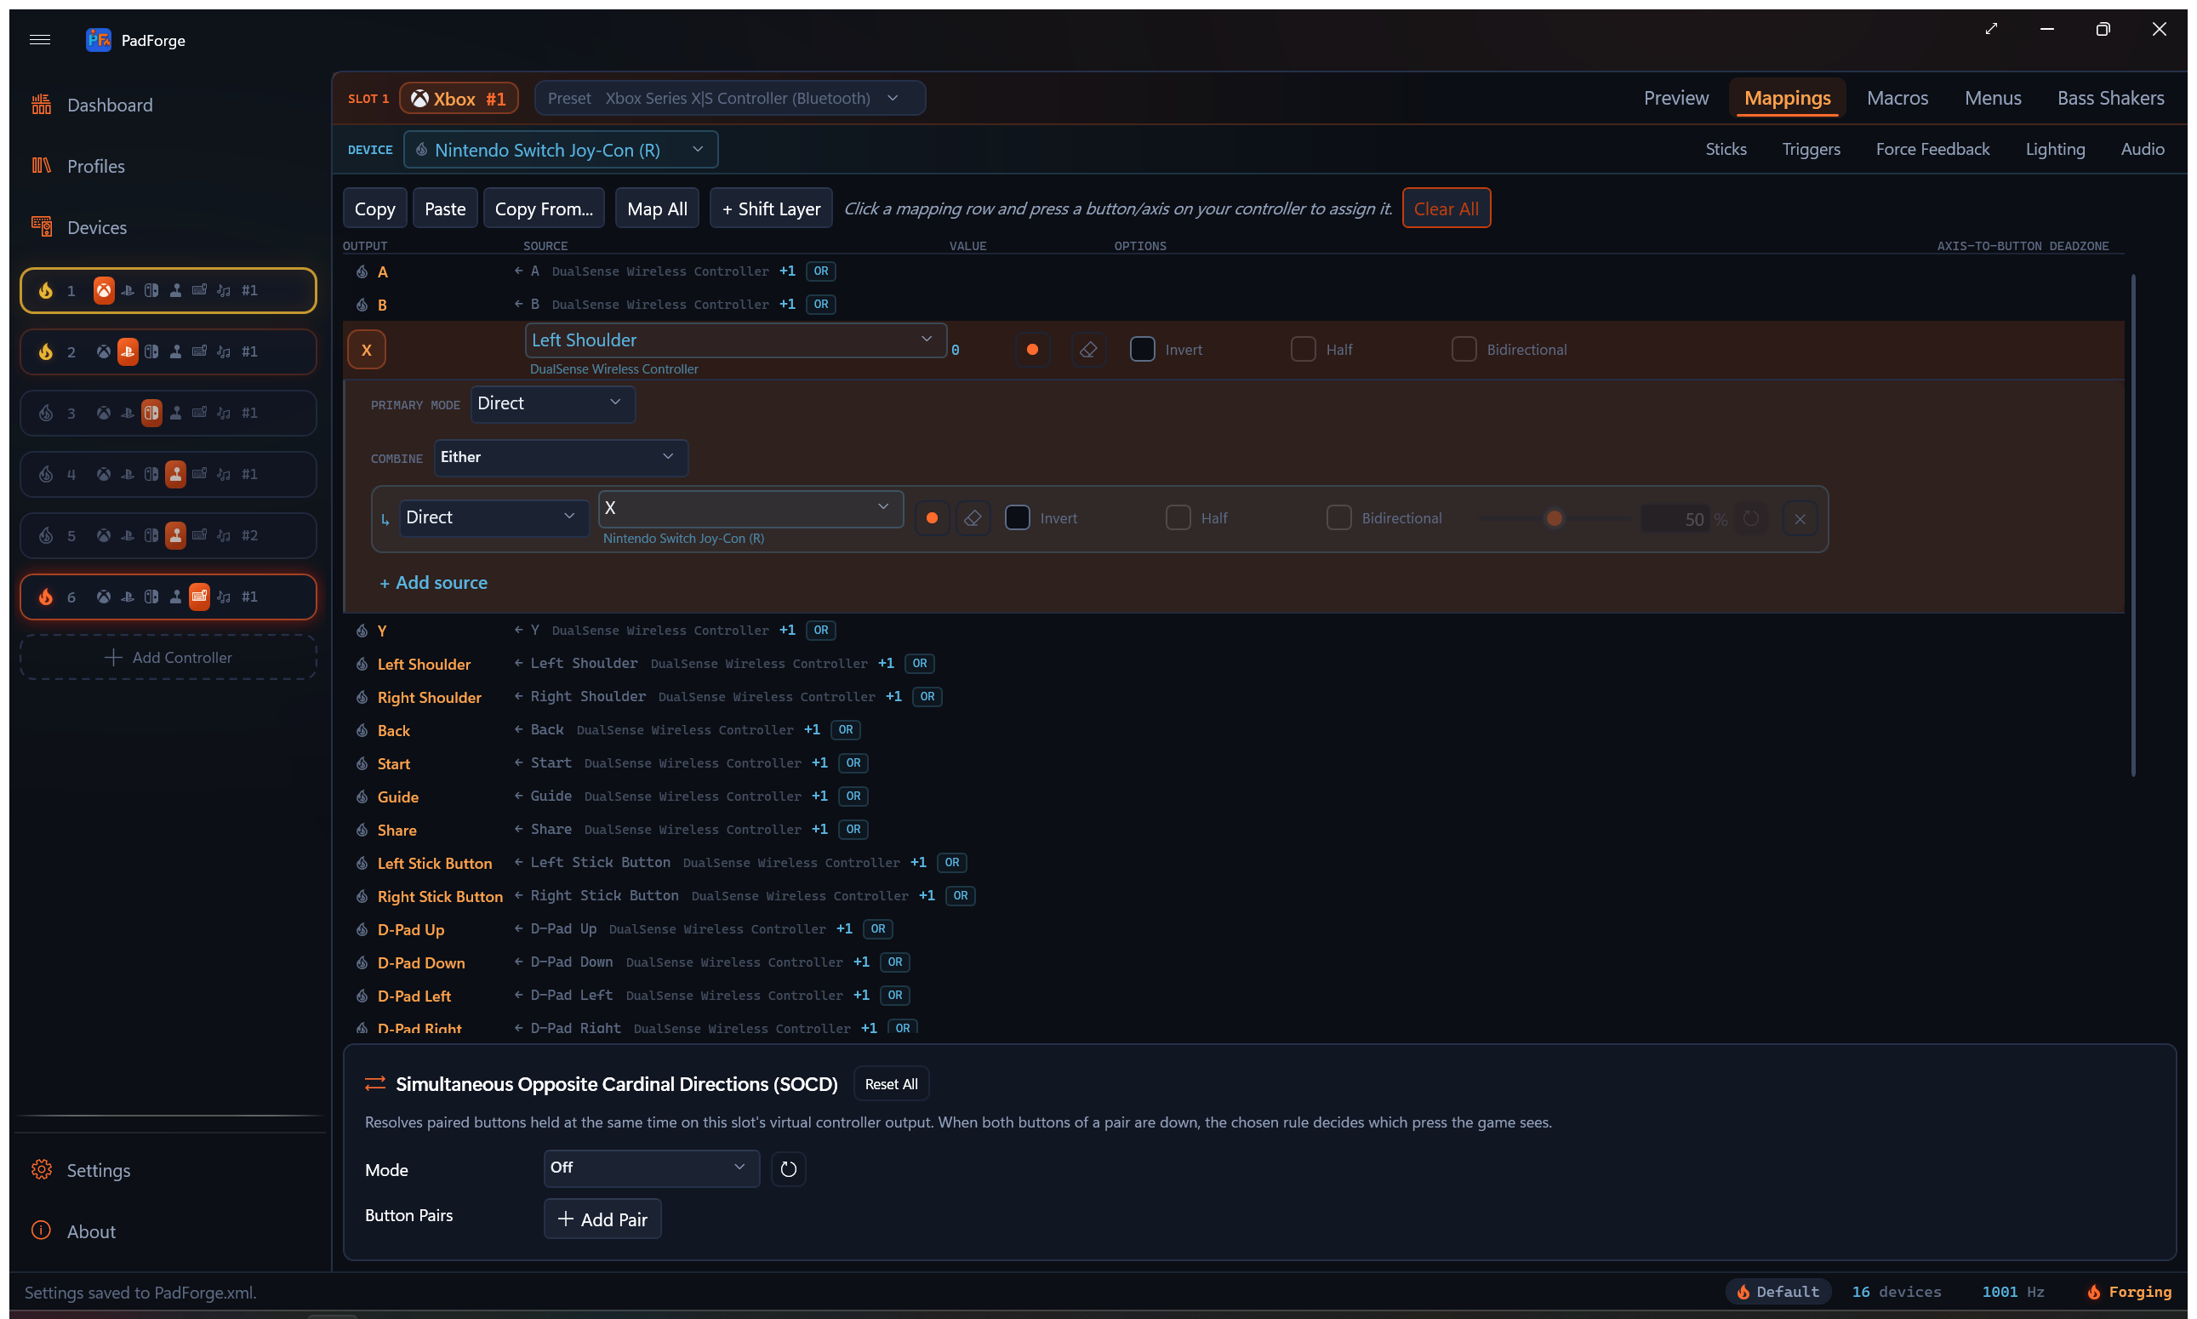Click record button in Joy-Con source row
Viewport: 2197px width, 1319px height.
point(933,519)
